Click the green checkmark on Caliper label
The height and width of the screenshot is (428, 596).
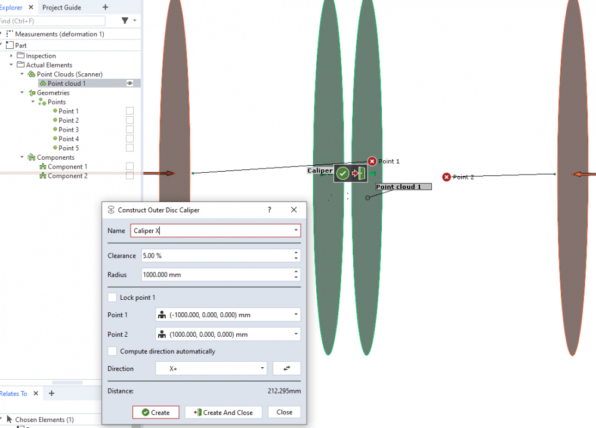coord(342,173)
